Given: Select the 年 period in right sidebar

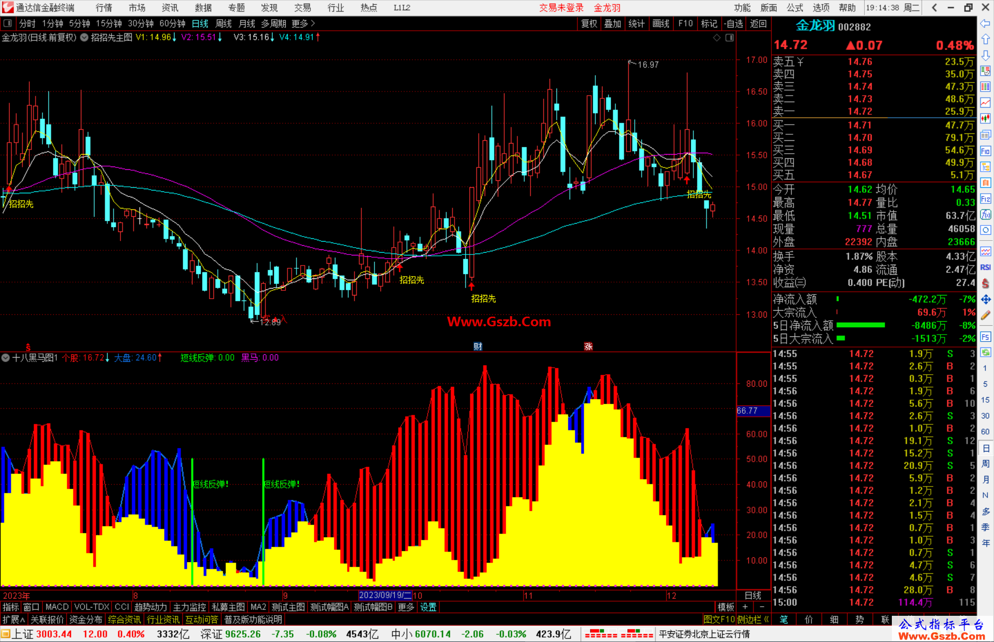Looking at the screenshot, I should (x=985, y=543).
